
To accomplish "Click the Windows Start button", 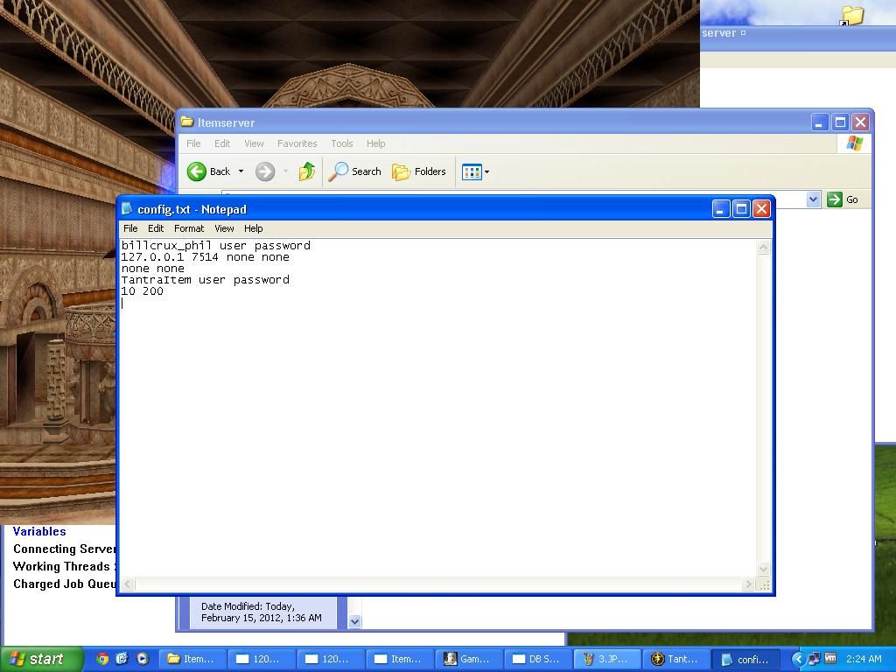I will point(41,659).
